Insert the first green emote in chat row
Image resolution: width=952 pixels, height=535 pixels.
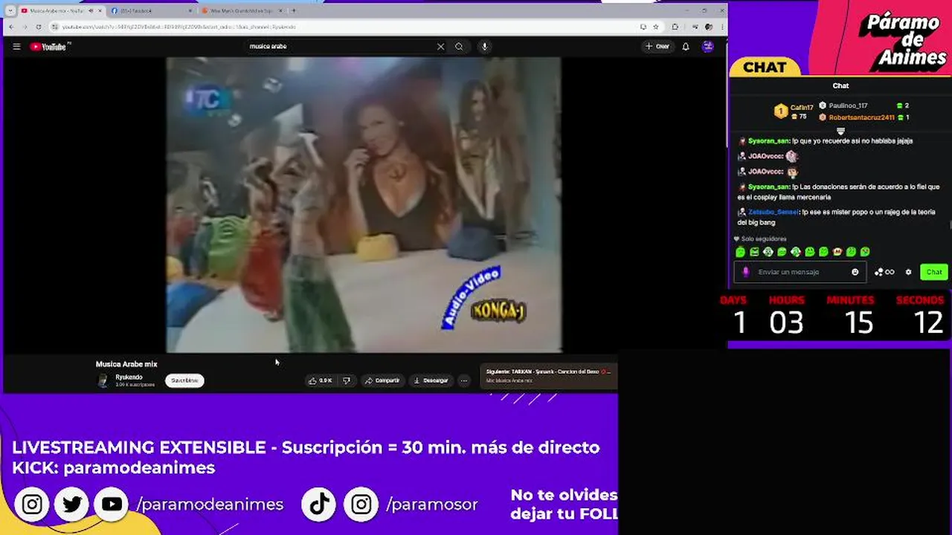[741, 252]
